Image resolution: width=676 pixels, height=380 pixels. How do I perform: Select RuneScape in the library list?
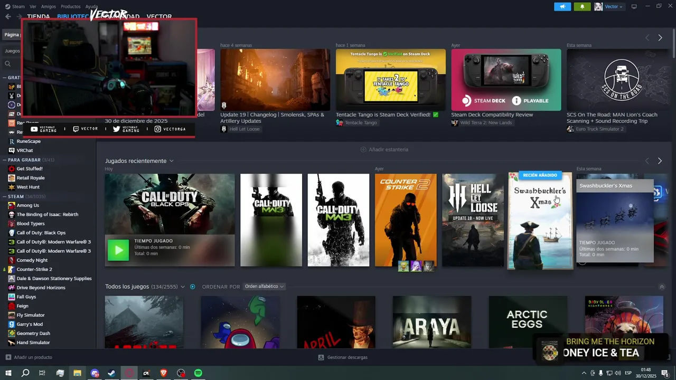point(29,141)
